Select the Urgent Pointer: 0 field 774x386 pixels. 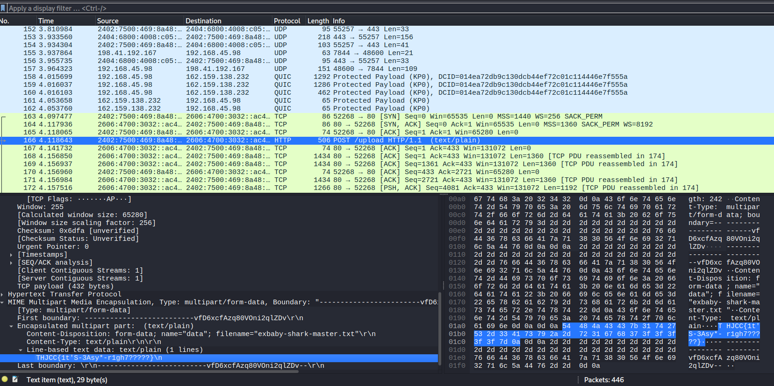(x=53, y=247)
